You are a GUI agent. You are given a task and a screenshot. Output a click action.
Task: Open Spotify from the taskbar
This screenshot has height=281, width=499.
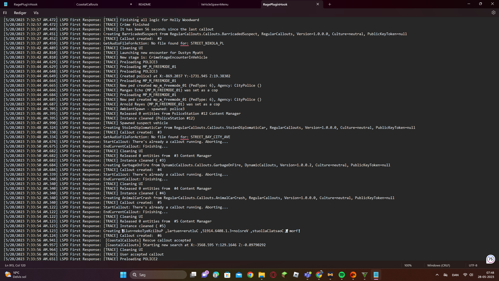coord(342,275)
